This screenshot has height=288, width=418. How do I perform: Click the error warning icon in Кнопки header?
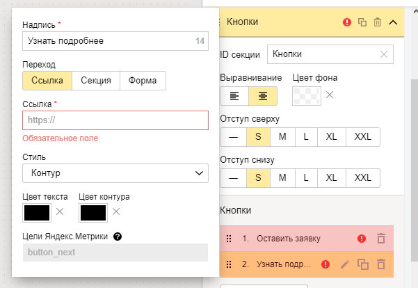click(x=347, y=22)
